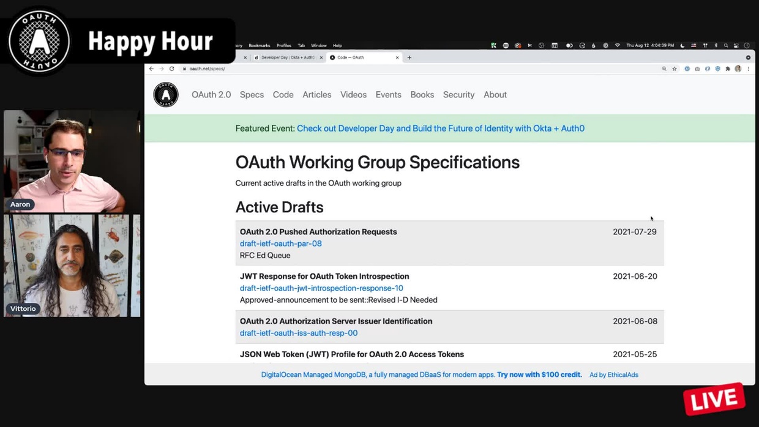Open the Code nav link

[x=283, y=95]
